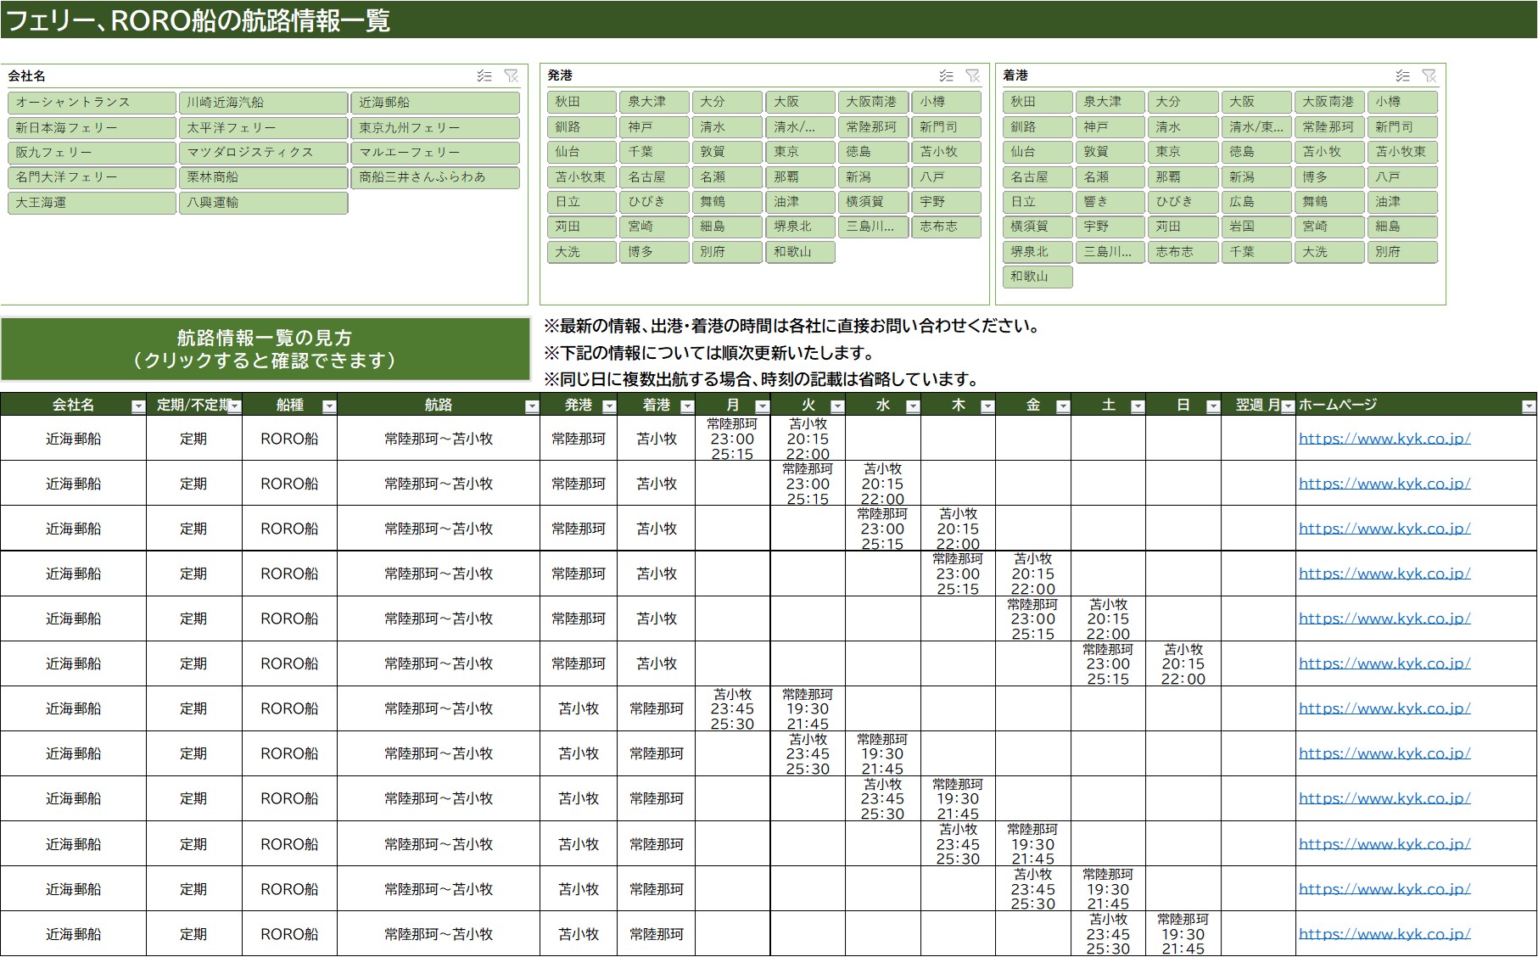Select 和歌山 in 着港 slicer
Image resolution: width=1538 pixels, height=957 pixels.
1037,277
